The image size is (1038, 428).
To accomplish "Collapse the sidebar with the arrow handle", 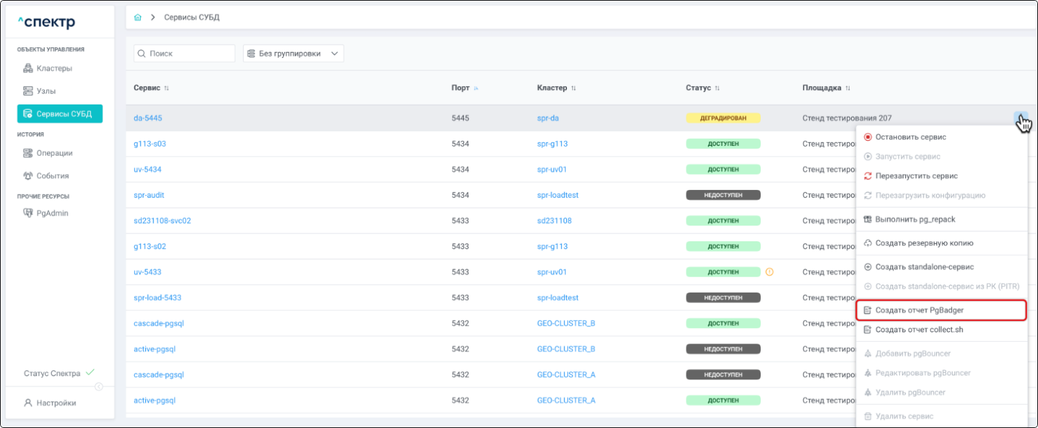I will [x=99, y=387].
